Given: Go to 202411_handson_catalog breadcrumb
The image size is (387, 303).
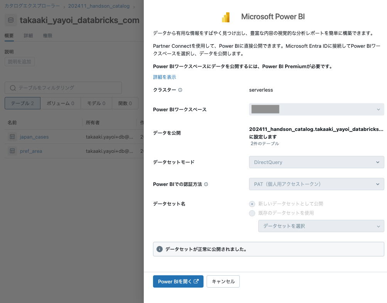Looking at the screenshot, I should coord(99,6).
